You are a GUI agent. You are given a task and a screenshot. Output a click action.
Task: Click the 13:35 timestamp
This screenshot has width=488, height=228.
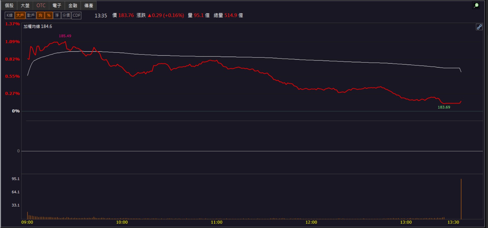[101, 15]
